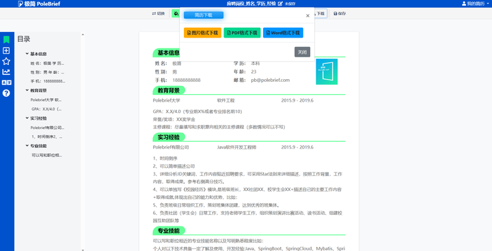Collapse the 实习经验 outline section

coord(27,118)
